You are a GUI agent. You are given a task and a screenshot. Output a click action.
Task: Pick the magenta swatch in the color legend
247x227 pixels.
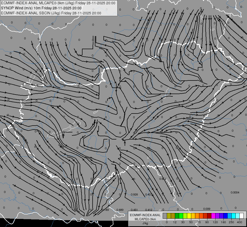pos(213,216)
